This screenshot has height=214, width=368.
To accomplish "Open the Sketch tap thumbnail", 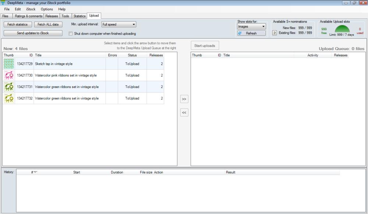I will [9, 64].
